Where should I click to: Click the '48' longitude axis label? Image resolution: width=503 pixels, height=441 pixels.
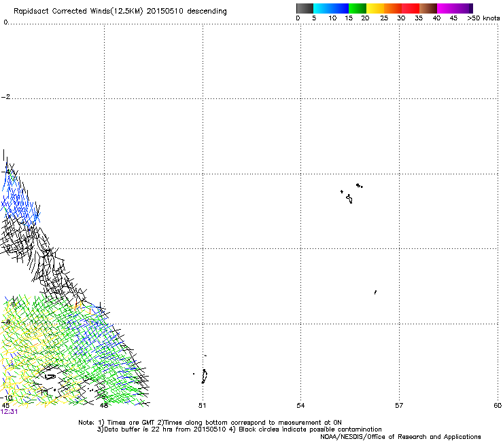[104, 406]
